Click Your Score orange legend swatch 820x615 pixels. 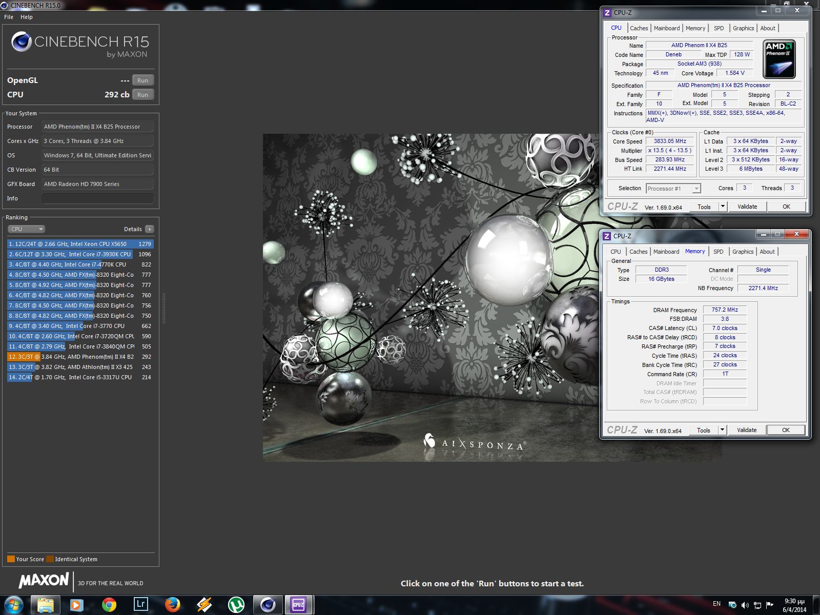11,559
